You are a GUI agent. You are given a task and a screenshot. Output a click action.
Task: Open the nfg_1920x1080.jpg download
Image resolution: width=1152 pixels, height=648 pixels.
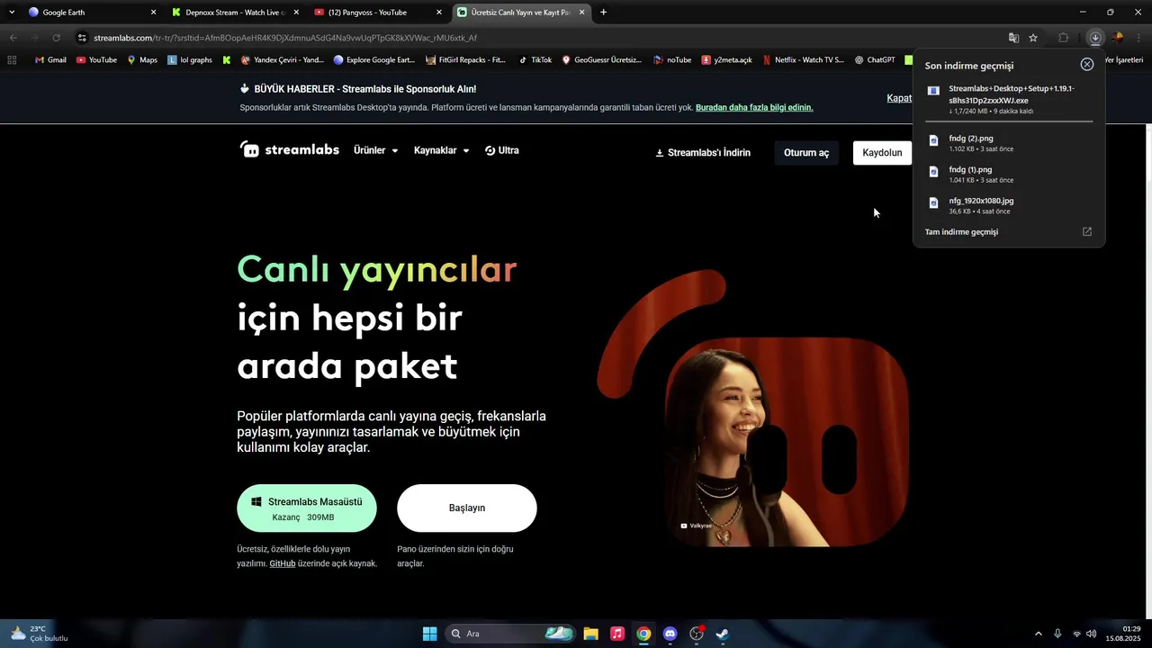pos(1009,205)
